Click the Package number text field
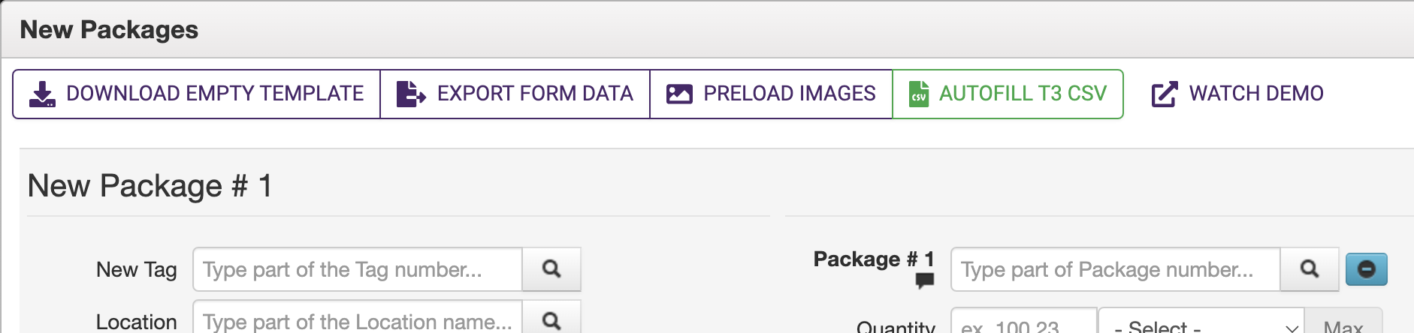 [1115, 269]
